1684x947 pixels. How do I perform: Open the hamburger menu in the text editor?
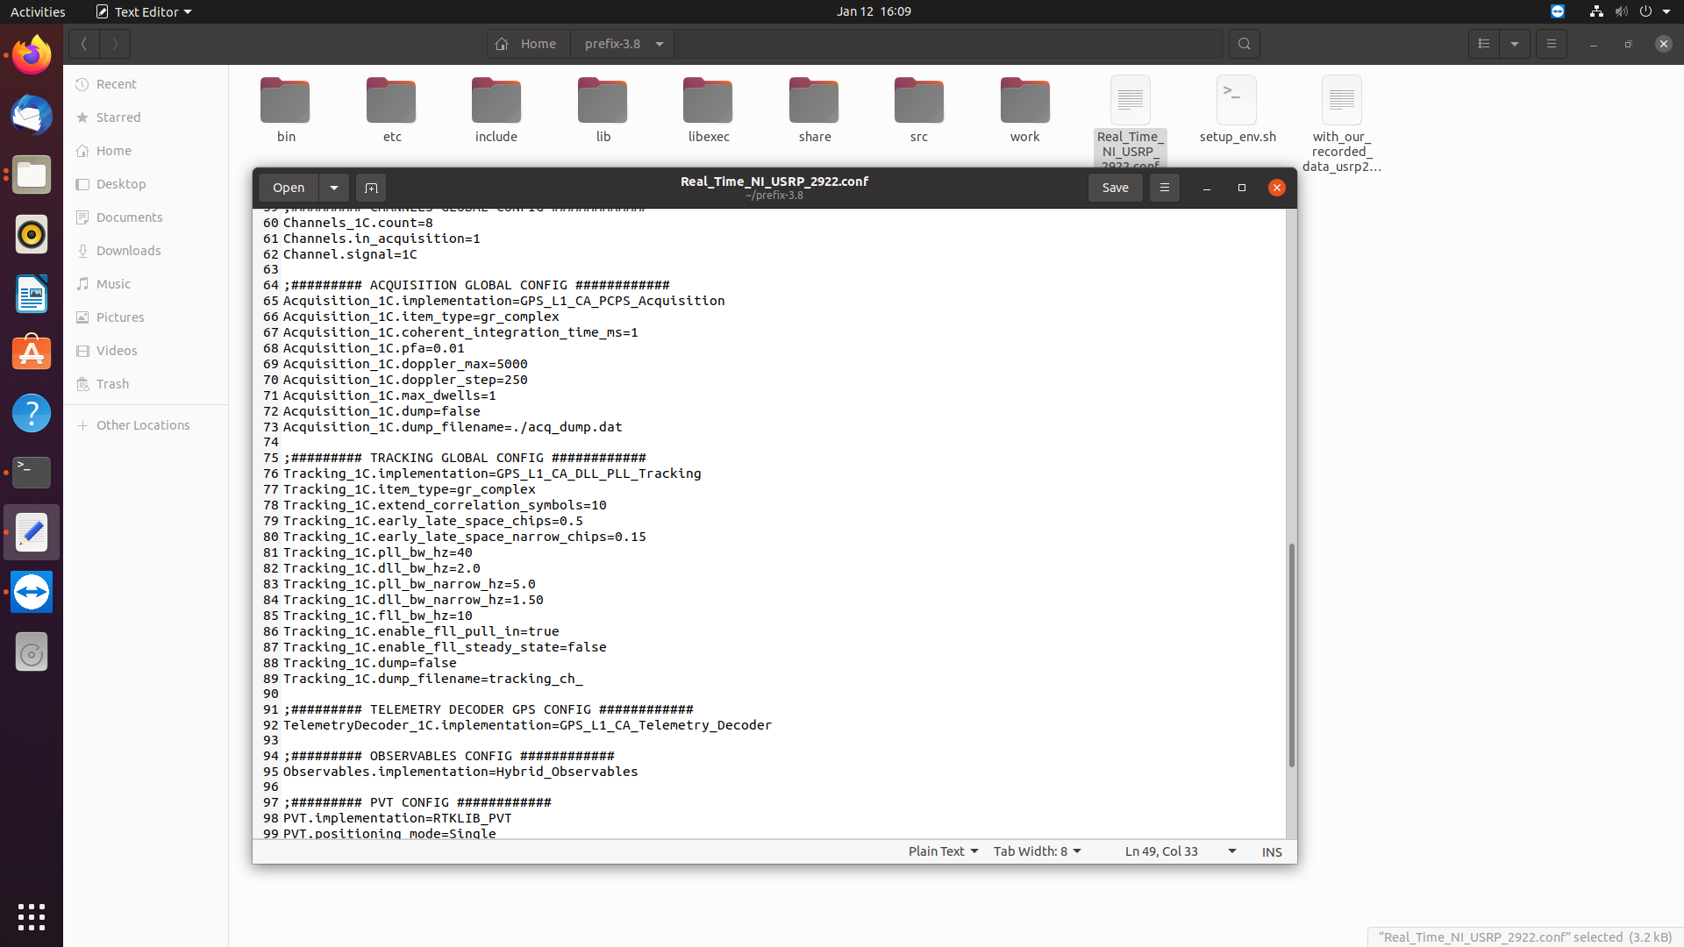1164,188
